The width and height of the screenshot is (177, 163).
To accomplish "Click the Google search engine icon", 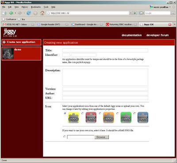I will pos(141,13).
